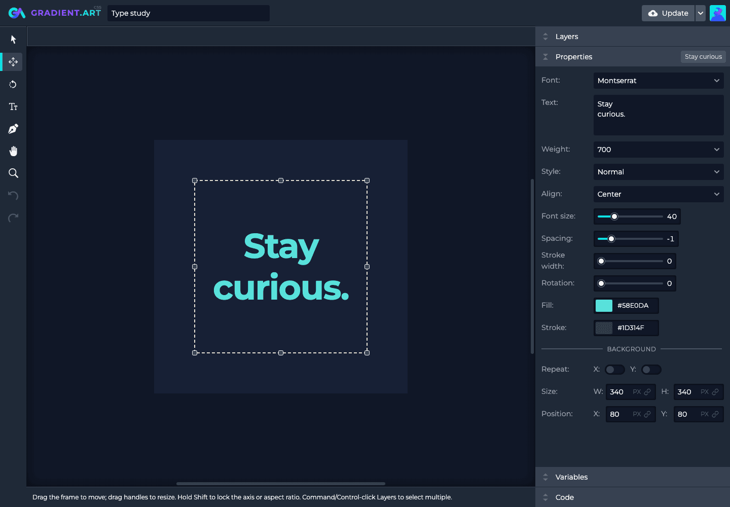This screenshot has height=507, width=730.
Task: Open the Weight dropdown showing 700
Action: [659, 150]
